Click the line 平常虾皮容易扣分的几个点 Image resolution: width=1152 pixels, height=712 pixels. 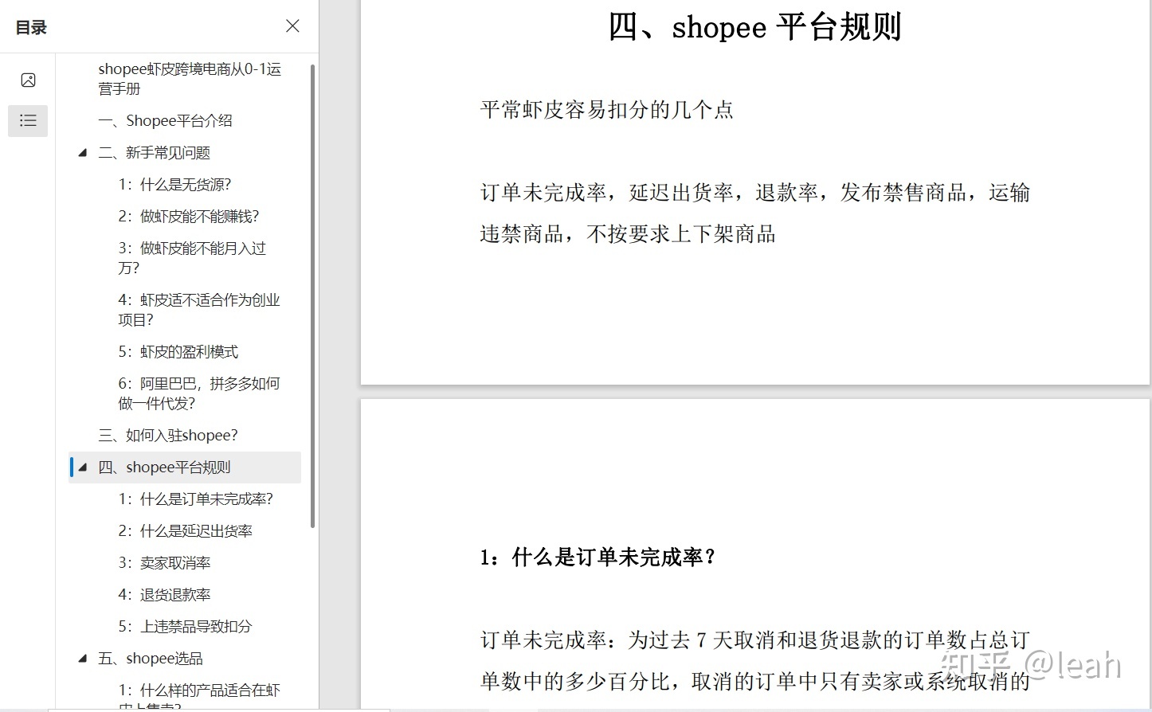[606, 110]
